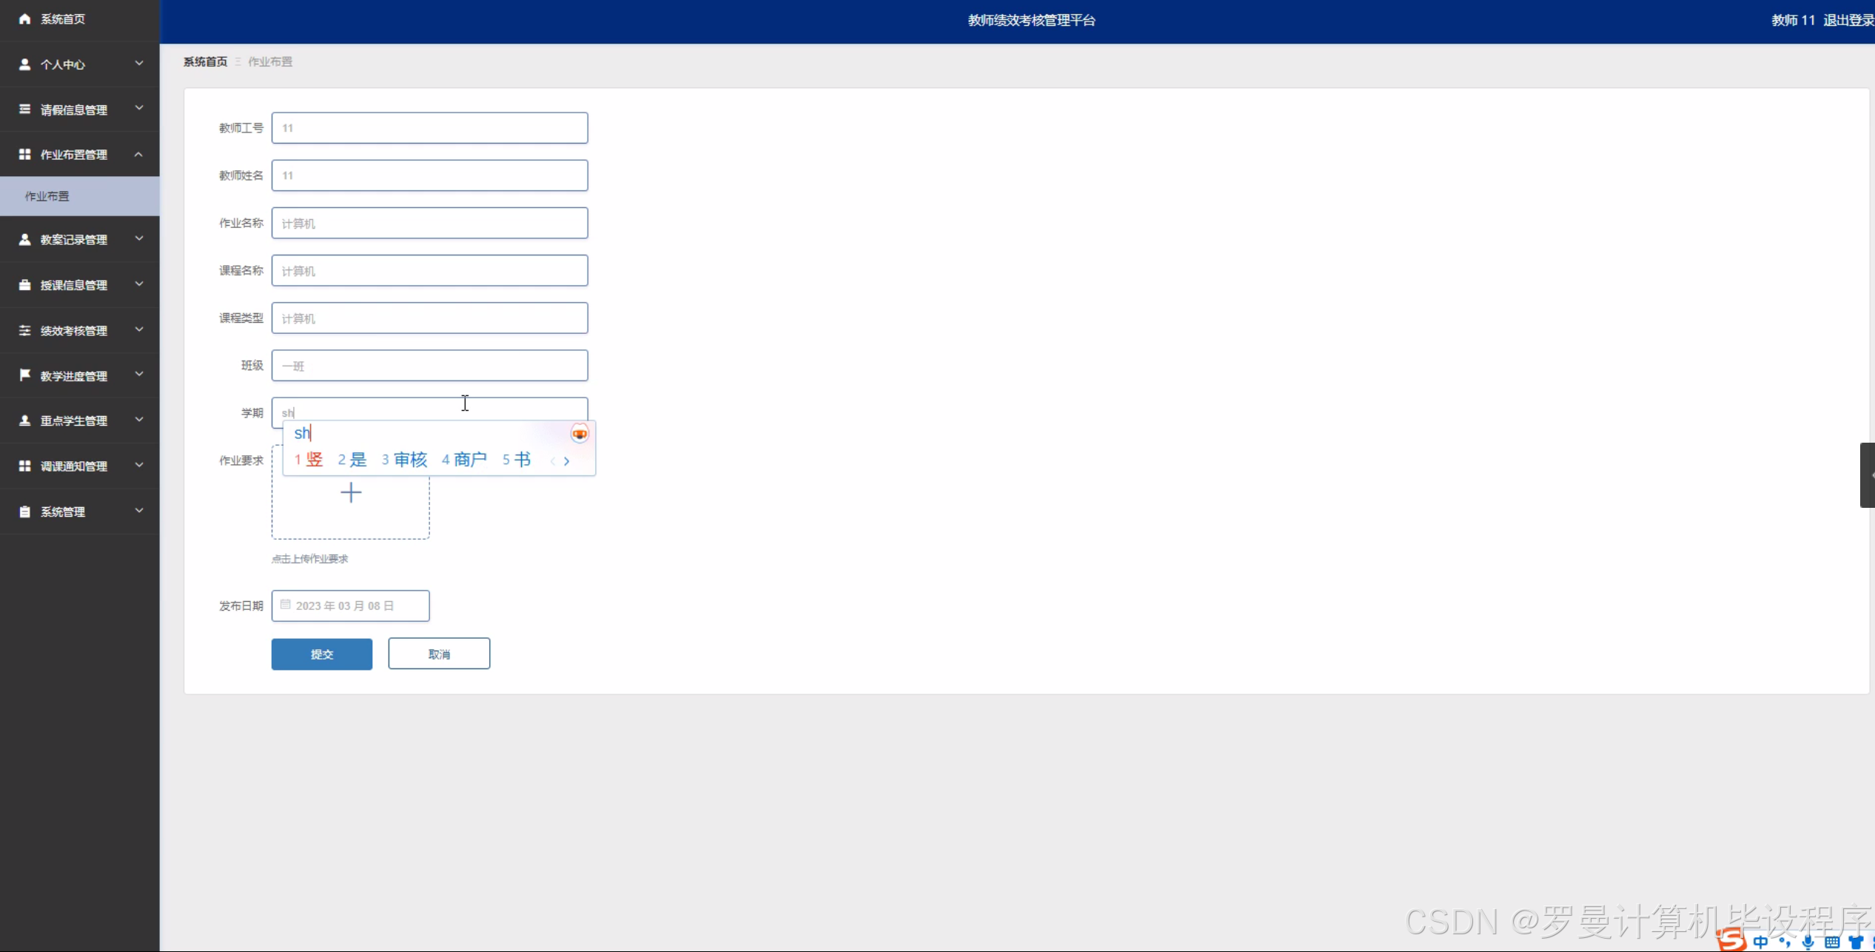Collapse the 作业布置管理 menu chevron

[x=138, y=154]
